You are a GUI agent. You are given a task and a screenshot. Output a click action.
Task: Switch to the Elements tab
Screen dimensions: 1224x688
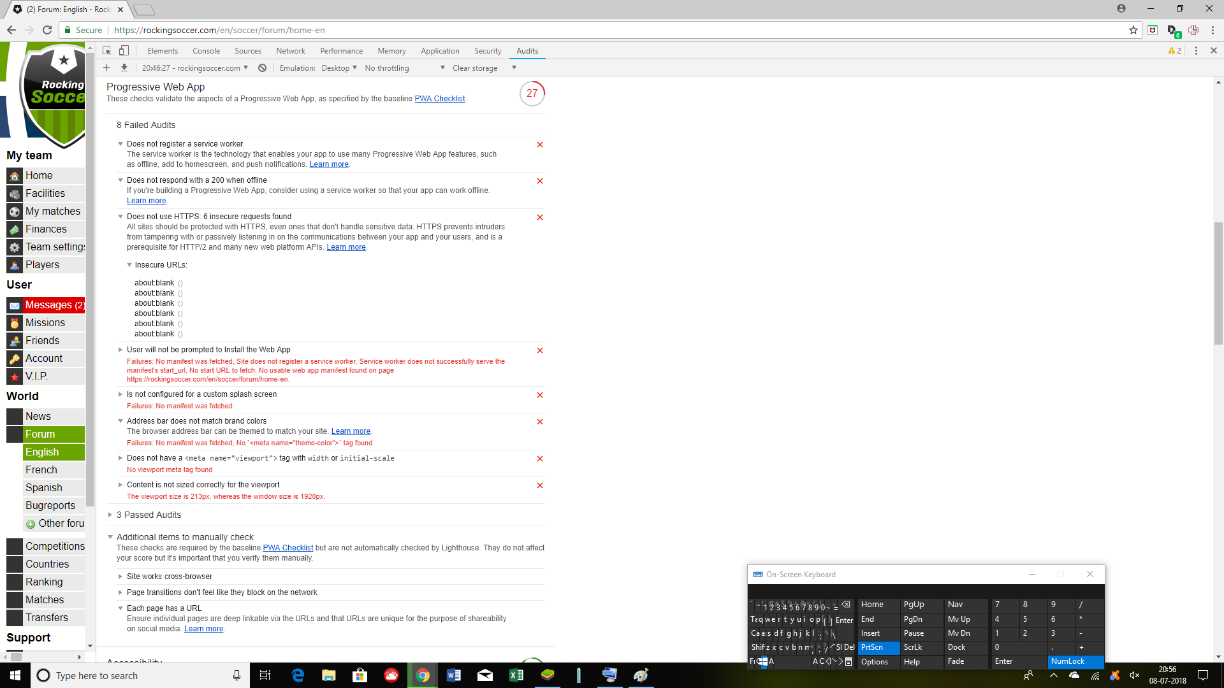click(163, 51)
